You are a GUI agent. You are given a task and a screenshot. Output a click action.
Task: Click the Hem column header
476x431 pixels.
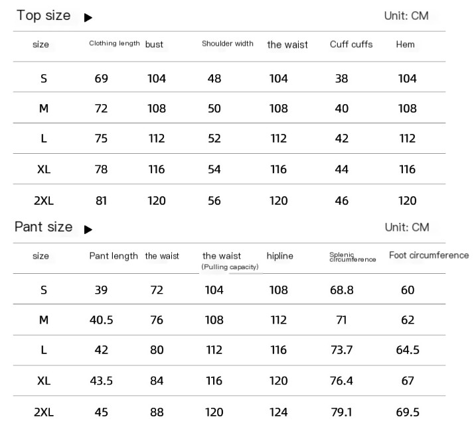pyautogui.click(x=405, y=44)
